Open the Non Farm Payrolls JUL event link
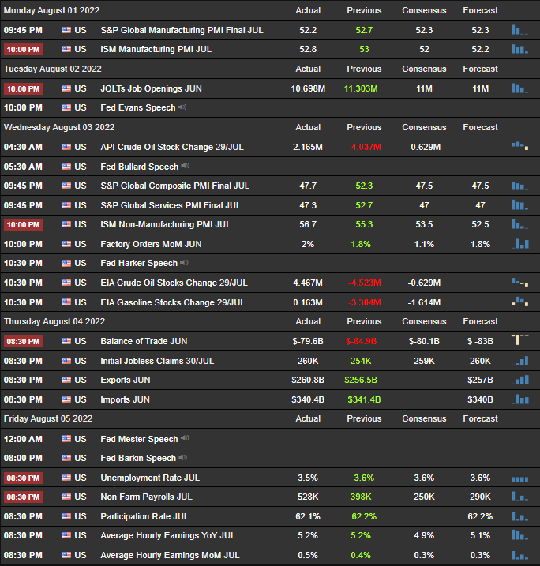 coord(147,497)
